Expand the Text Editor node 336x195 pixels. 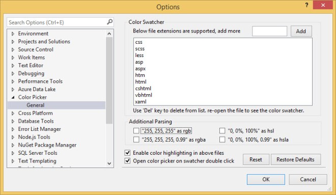(x=13, y=65)
